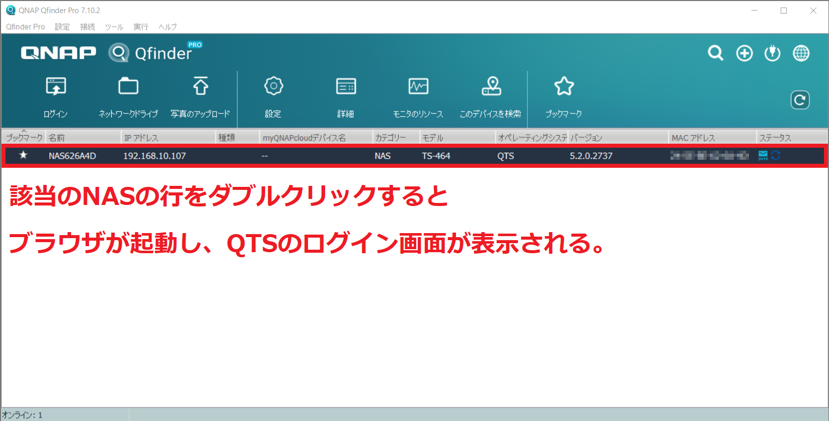The height and width of the screenshot is (421, 829).
Task: Sort by オペレーティングシステム column header
Action: tap(532, 137)
